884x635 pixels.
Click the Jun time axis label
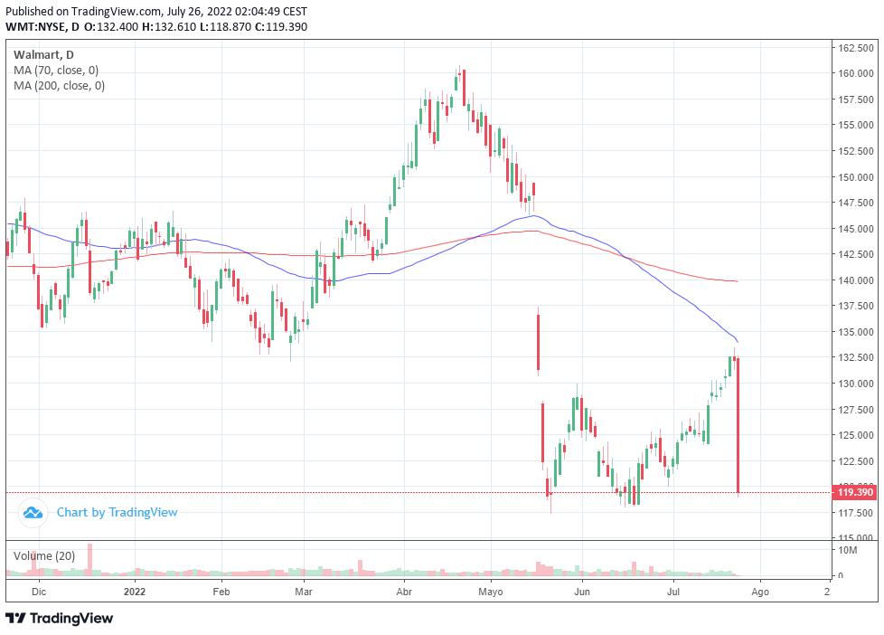[582, 592]
